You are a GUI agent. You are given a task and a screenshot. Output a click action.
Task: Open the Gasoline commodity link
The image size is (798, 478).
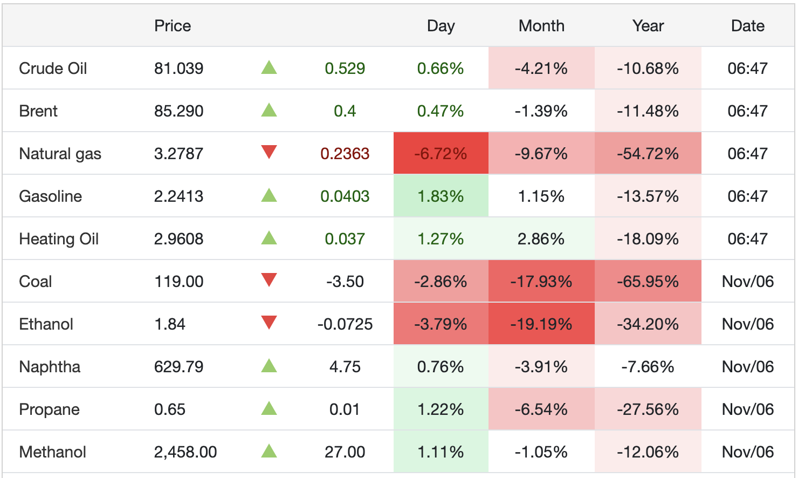50,196
